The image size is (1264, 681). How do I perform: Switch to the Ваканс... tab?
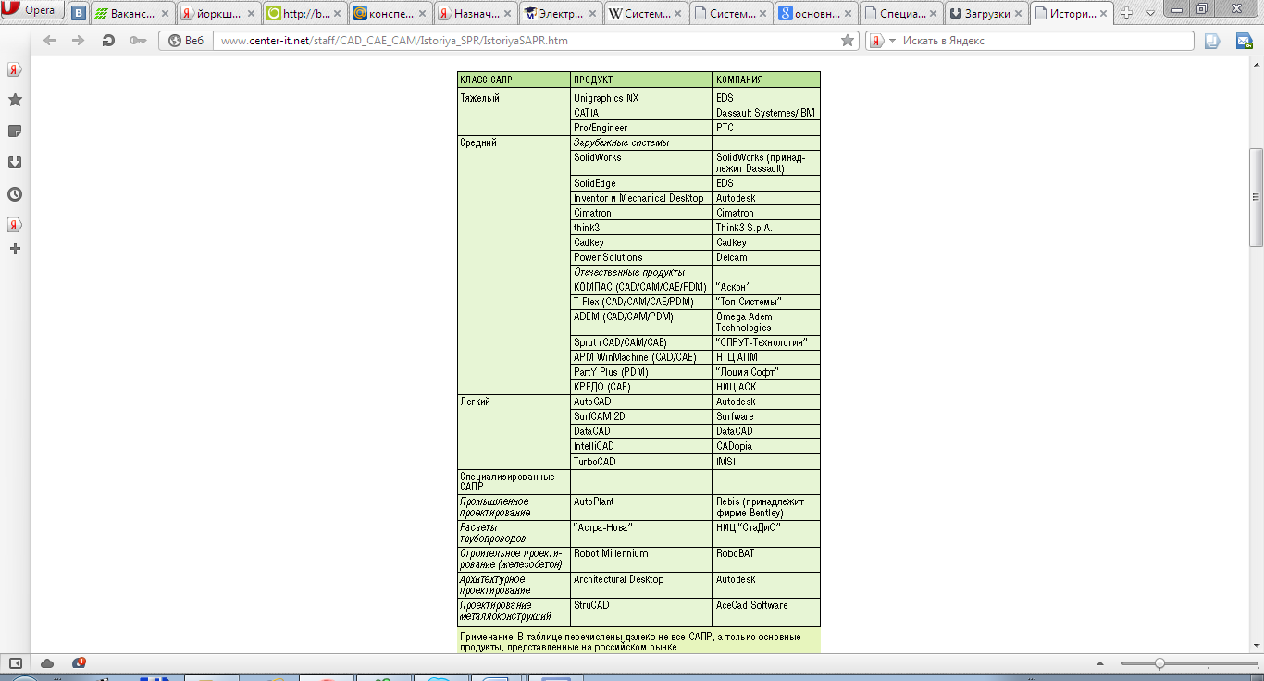(x=133, y=14)
